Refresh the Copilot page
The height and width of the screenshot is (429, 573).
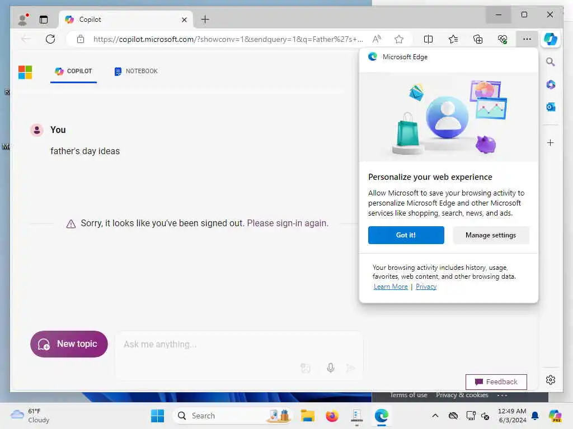(x=50, y=39)
